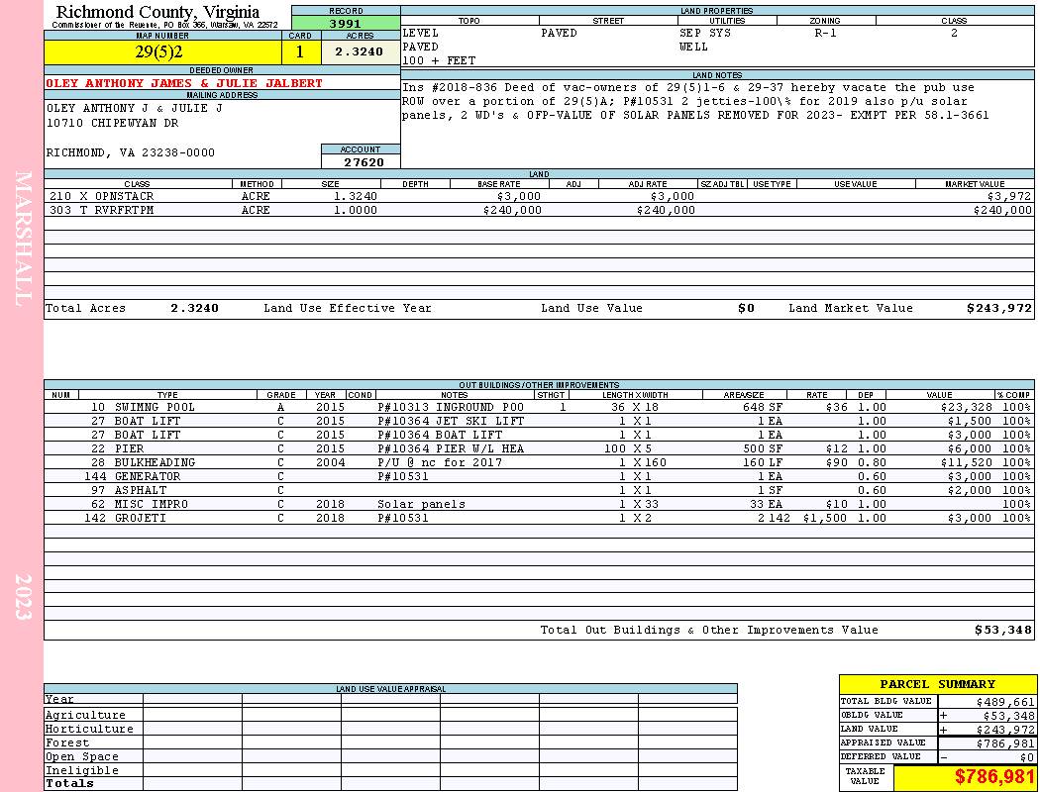
Task: Select the Open Space row label
Action: point(81,757)
